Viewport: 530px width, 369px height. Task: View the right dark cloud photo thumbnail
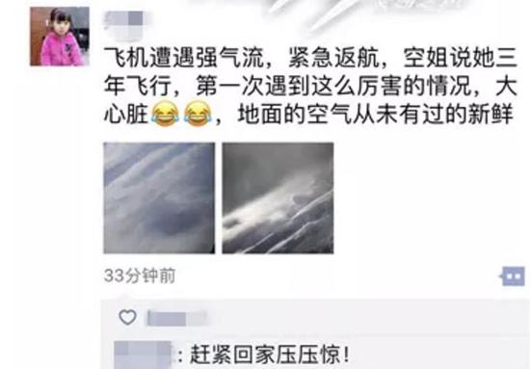(278, 198)
